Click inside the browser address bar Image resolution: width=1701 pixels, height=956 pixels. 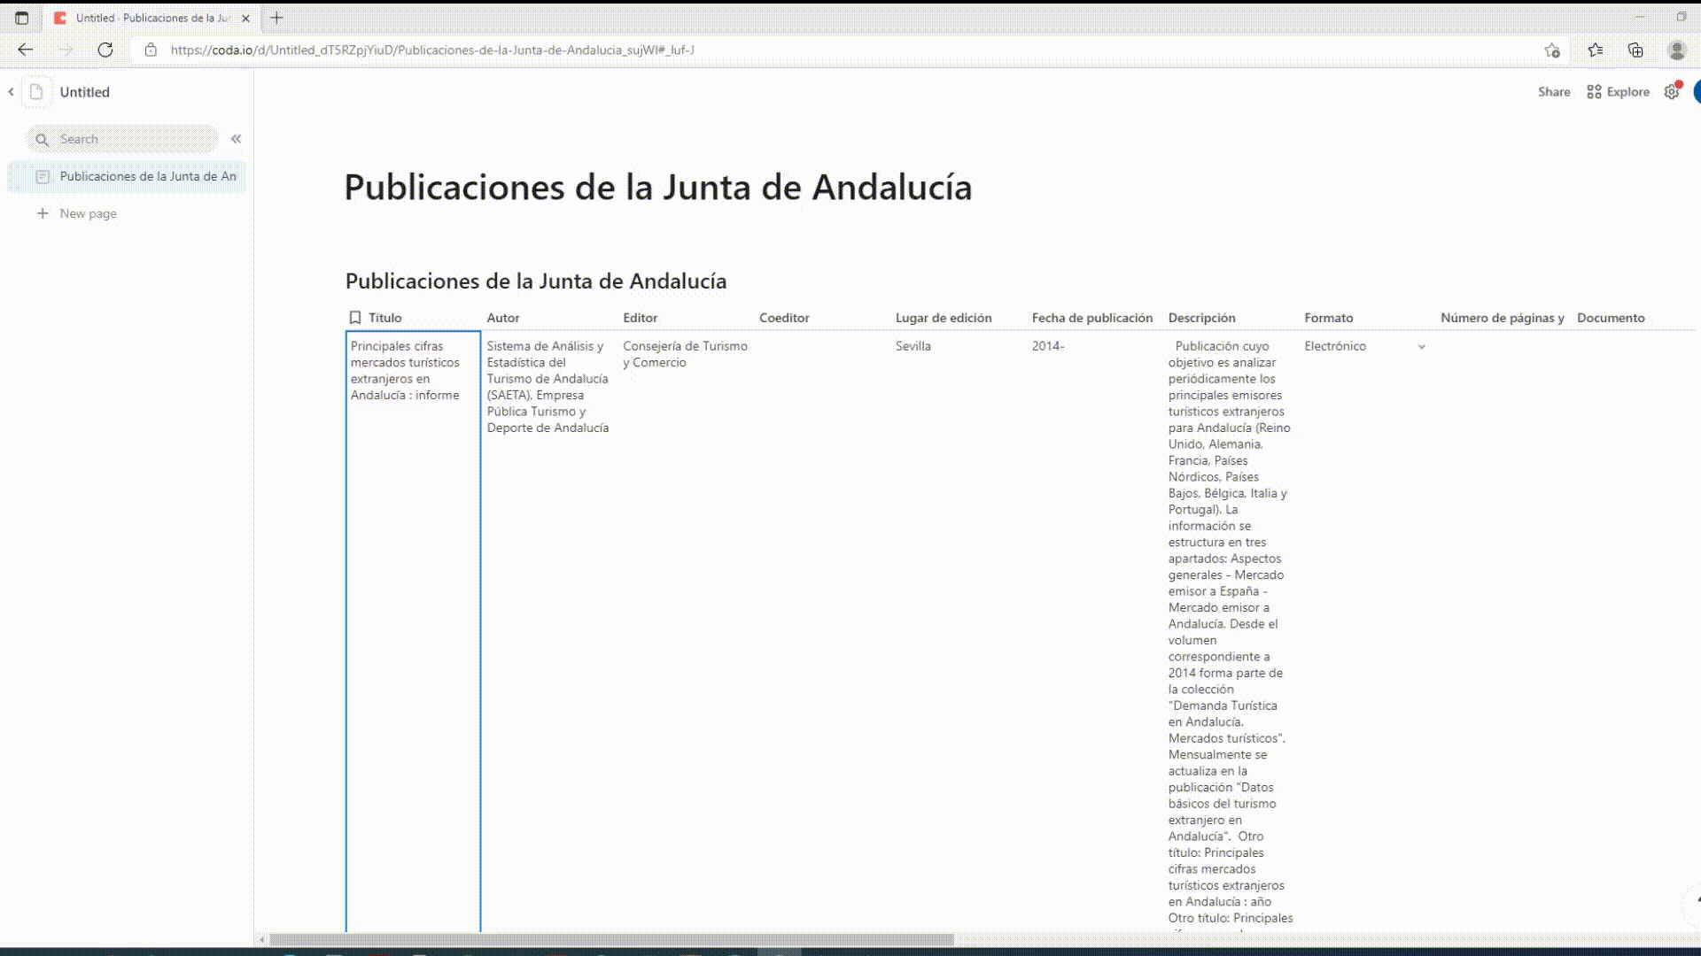click(532, 50)
